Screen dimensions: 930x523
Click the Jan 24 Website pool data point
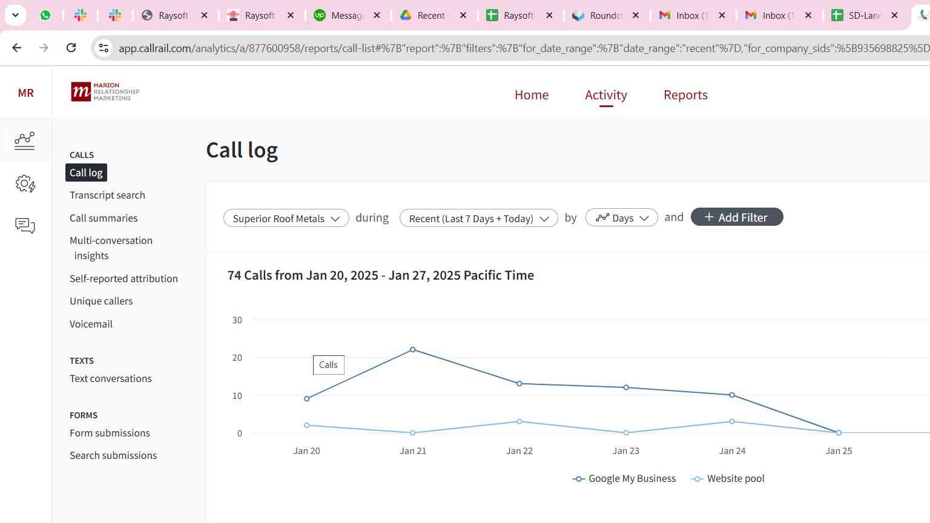(x=732, y=421)
